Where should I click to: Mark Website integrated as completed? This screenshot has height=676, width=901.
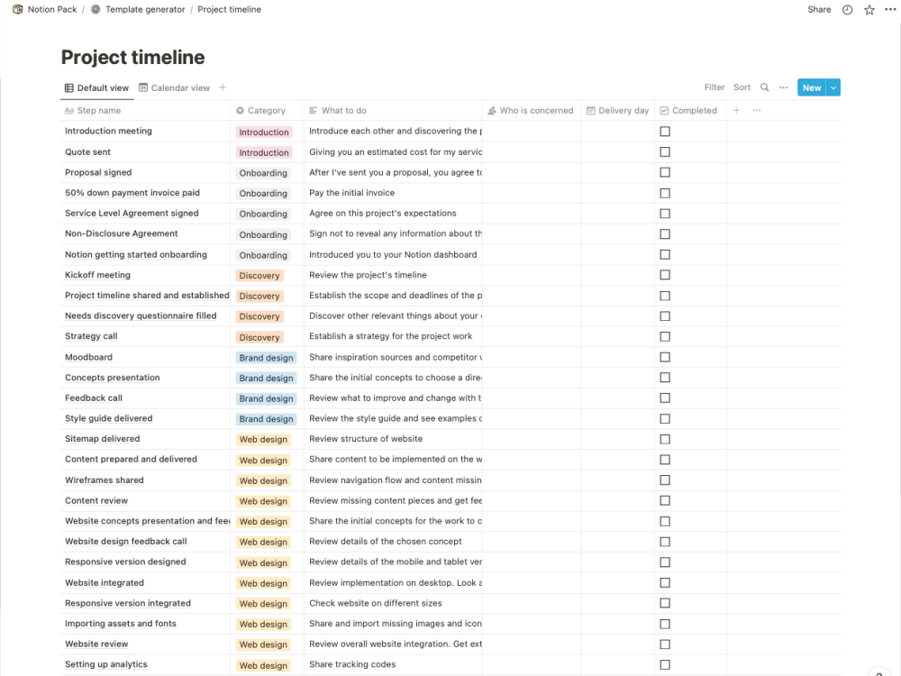[665, 583]
